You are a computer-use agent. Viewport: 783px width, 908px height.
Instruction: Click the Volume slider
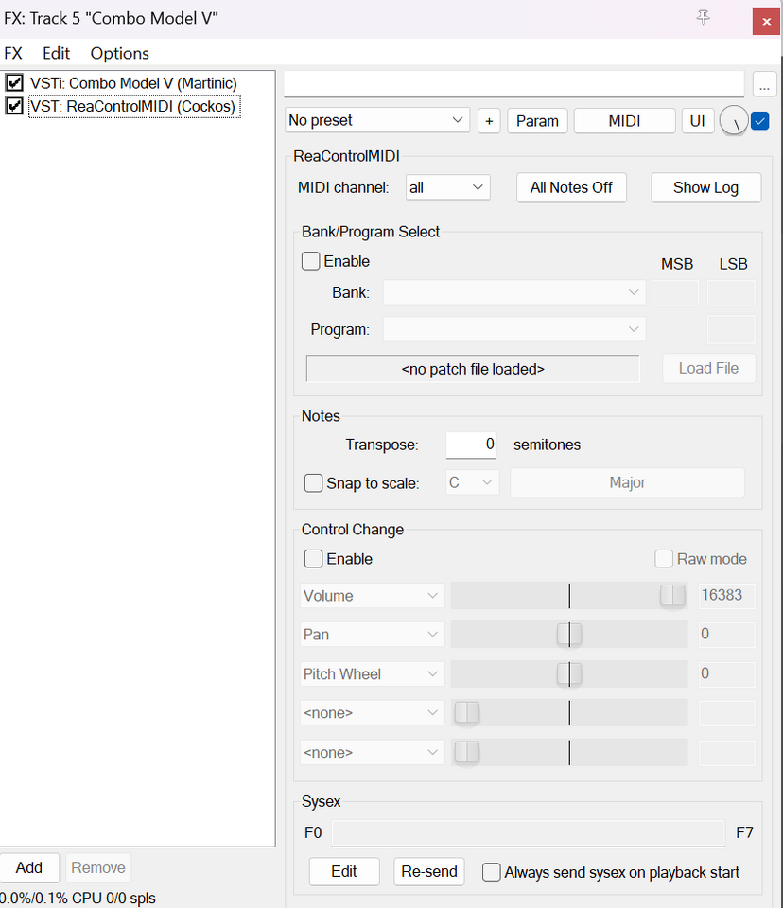[569, 595]
